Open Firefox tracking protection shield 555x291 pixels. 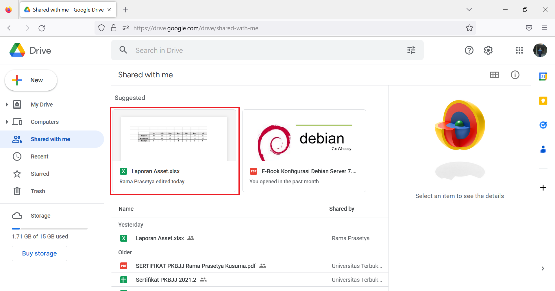[101, 28]
